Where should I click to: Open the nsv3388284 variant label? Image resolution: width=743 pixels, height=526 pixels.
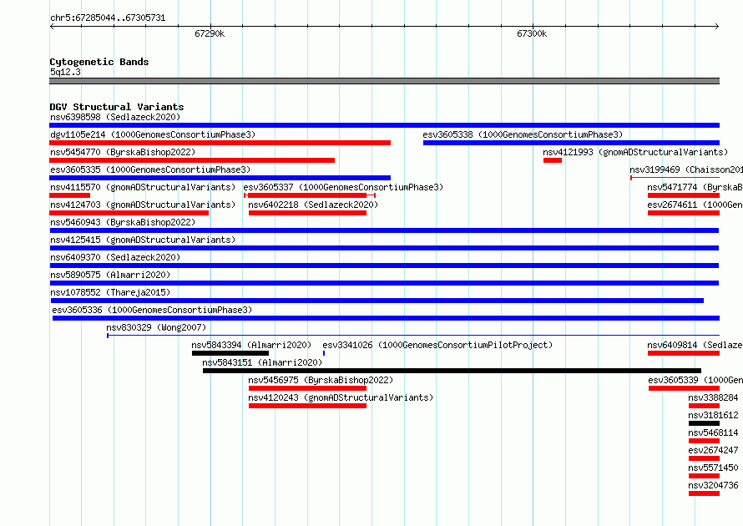point(713,397)
